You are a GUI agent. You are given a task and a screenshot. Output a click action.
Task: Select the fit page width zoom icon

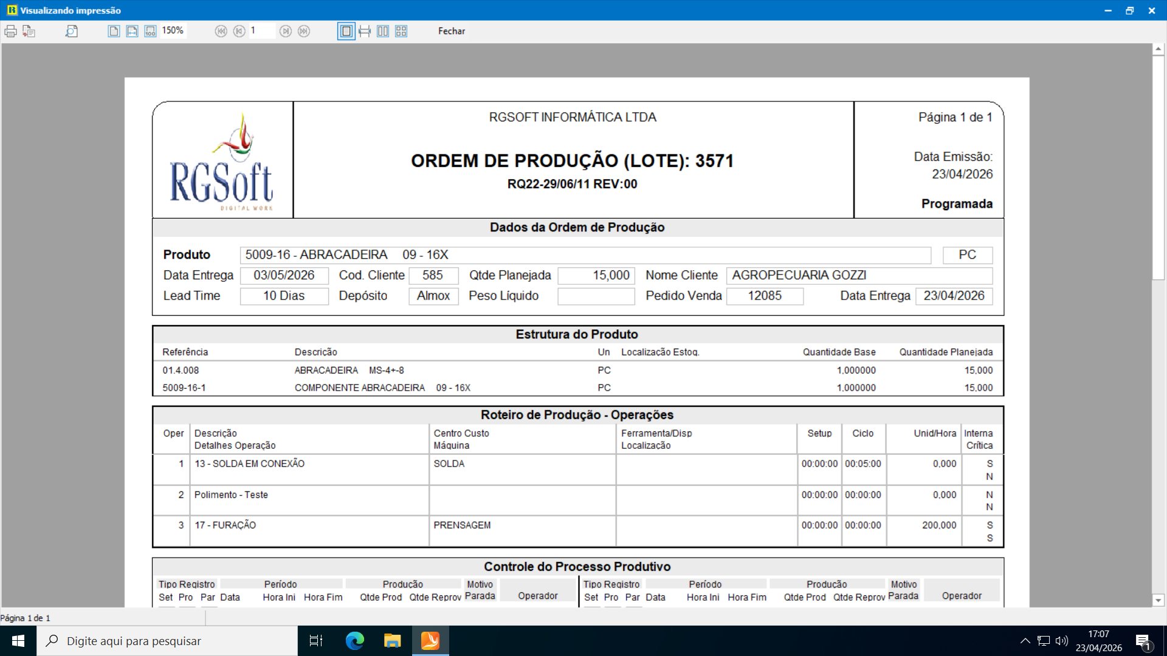132,31
